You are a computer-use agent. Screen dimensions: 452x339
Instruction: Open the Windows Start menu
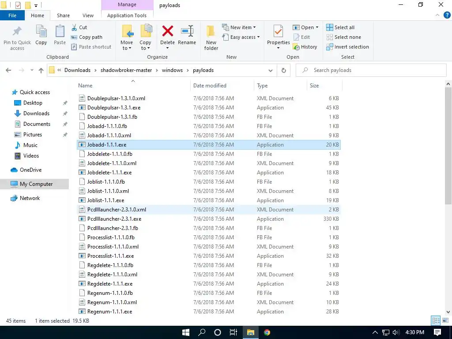[186, 332]
